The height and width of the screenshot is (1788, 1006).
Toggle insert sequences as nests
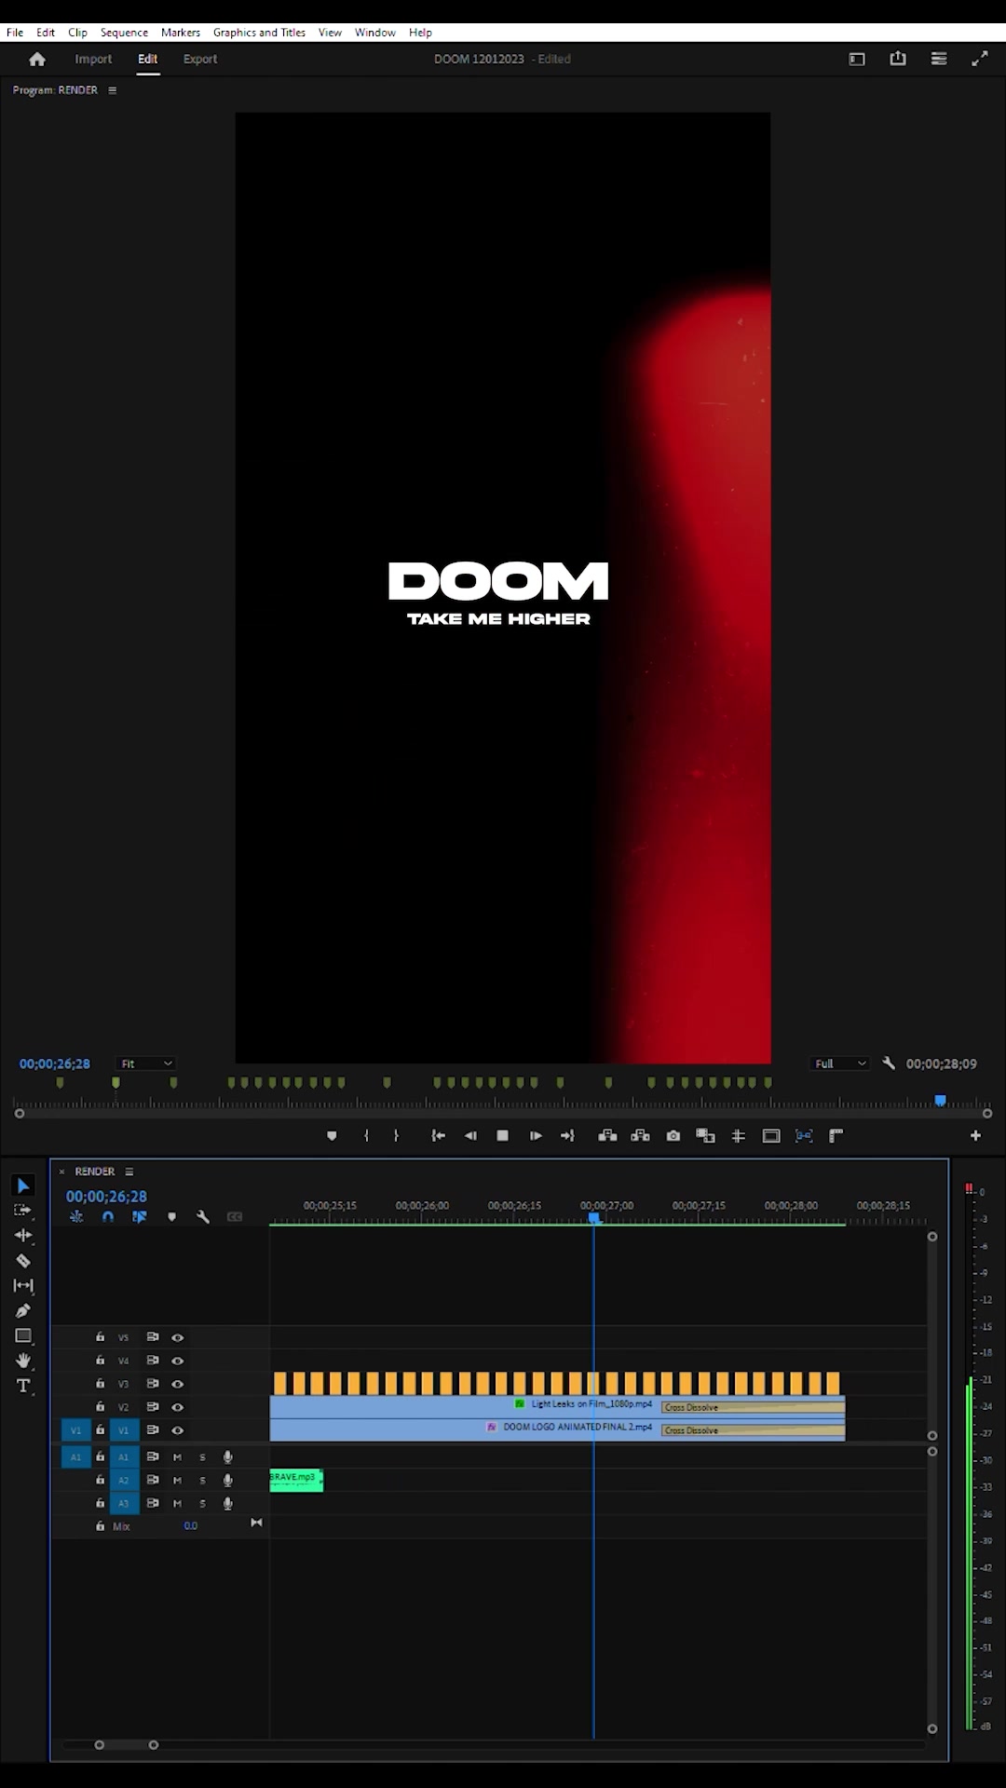[x=76, y=1217]
